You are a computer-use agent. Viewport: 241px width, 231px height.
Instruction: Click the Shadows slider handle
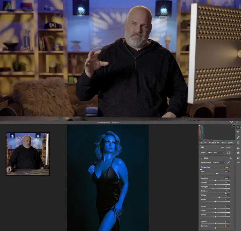click(225, 193)
